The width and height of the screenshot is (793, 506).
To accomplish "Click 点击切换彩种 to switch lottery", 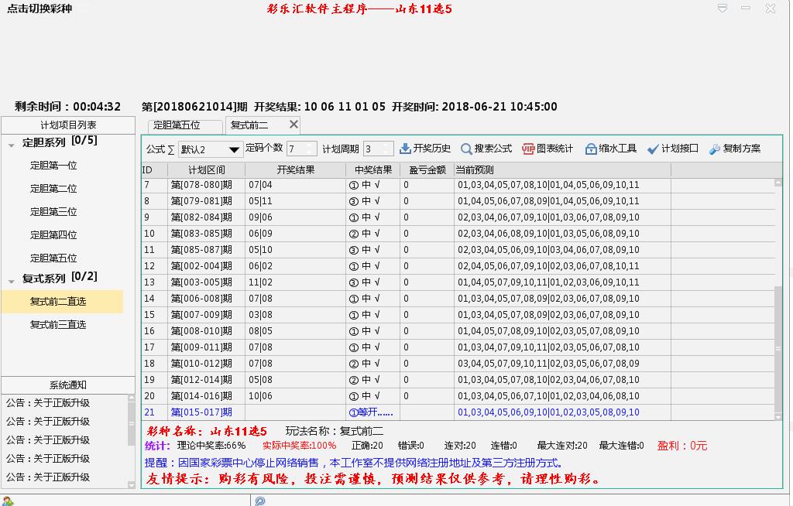I will point(39,9).
